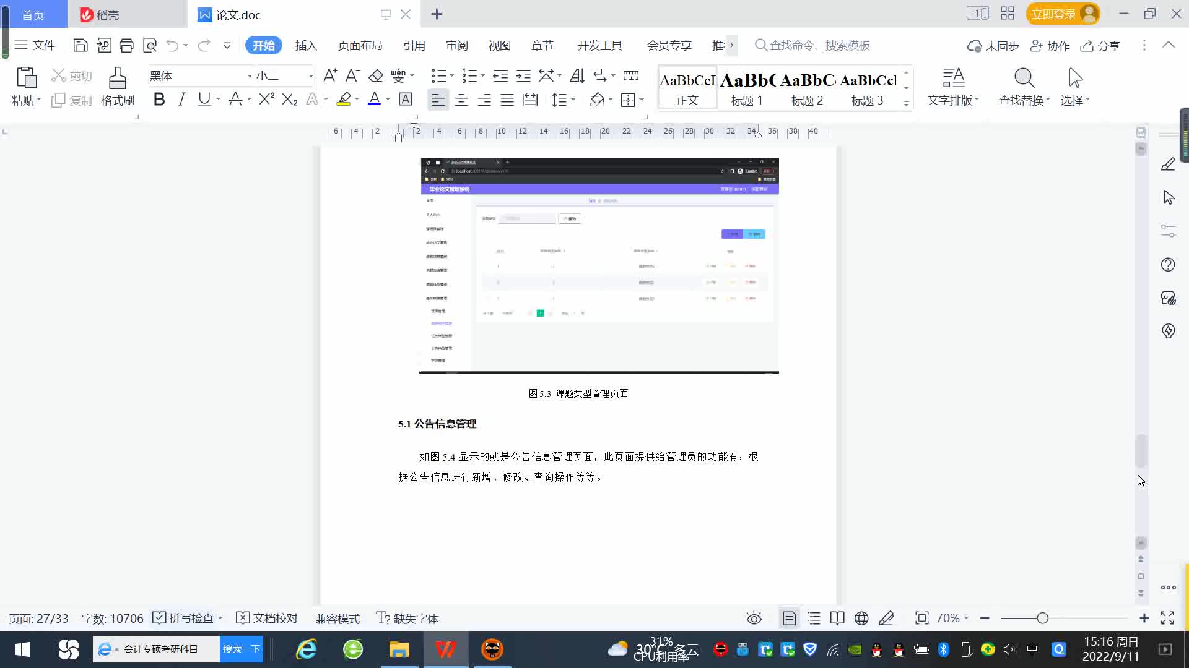Click the Undo arrow icon
Viewport: 1189px width, 668px height.
tap(172, 45)
